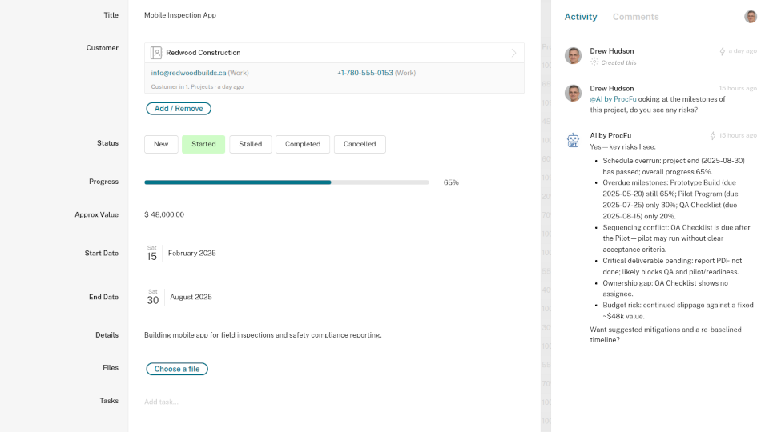Set status to Stalled

(250, 144)
